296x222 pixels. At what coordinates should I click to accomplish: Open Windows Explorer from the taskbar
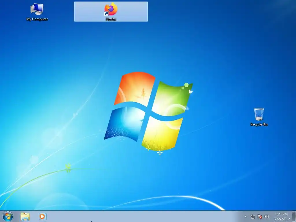click(x=25, y=217)
